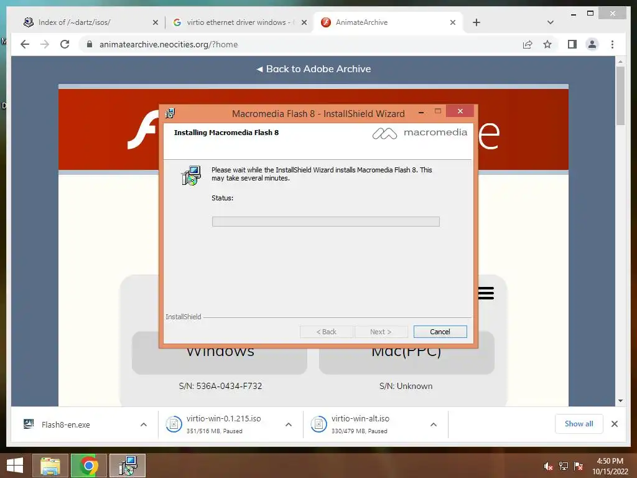Click virtio-win-alt.iso download item
The width and height of the screenshot is (637, 478).
pyautogui.click(x=361, y=424)
